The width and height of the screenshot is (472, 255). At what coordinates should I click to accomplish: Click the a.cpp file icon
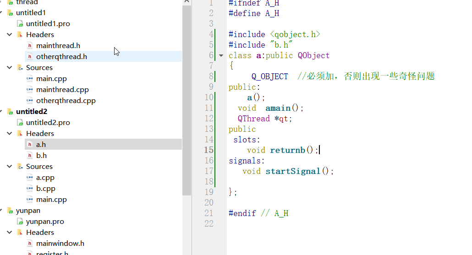click(29, 178)
